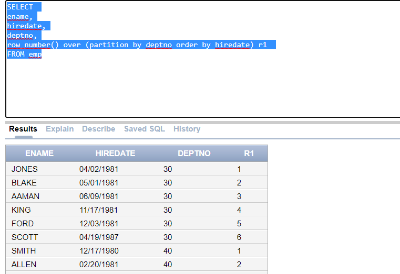
Task: Click the R1 column header
Action: coord(249,154)
